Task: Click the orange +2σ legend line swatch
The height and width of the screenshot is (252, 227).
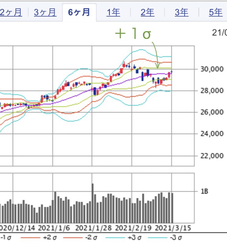Action: click(x=30, y=238)
